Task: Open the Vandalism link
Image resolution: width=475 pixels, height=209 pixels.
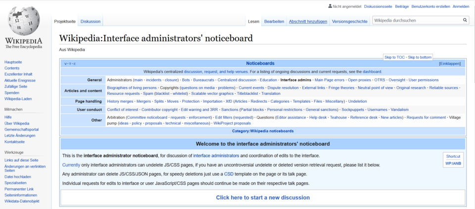Action: pos(400,110)
